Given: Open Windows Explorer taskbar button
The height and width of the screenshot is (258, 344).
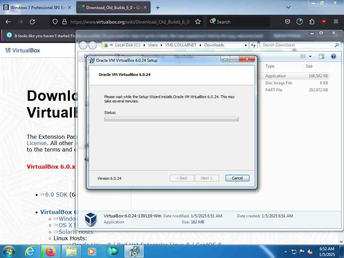Looking at the screenshot, I should [72, 251].
